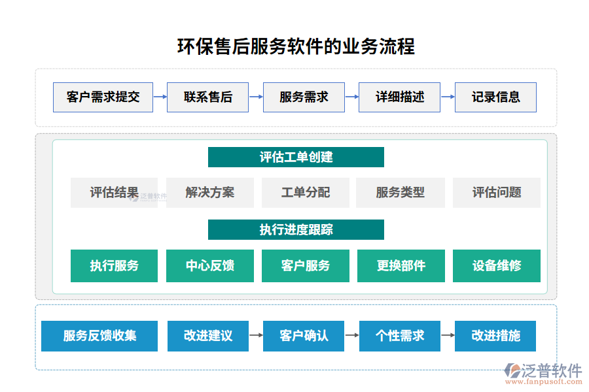Viewport: 589px width, 392px height.
Task: Click the 更换部件 step
Action: pyautogui.click(x=401, y=266)
